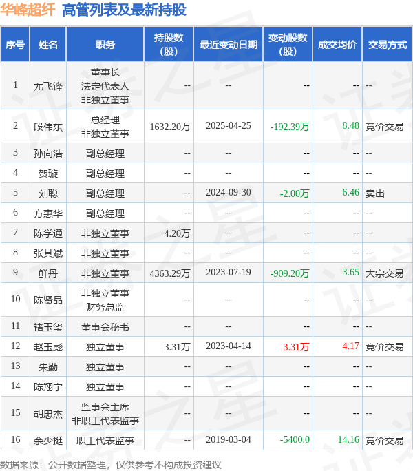The image size is (413, 471).
Task: Click the date 2019-03-04
Action: pos(229,439)
